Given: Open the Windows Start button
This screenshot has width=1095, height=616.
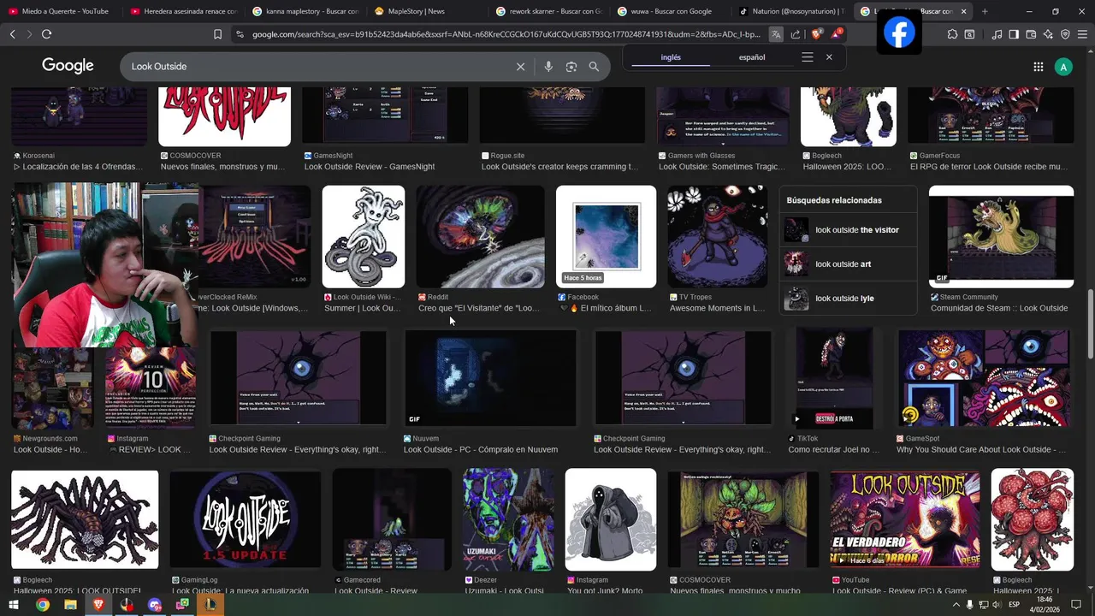Looking at the screenshot, I should pos(15,605).
